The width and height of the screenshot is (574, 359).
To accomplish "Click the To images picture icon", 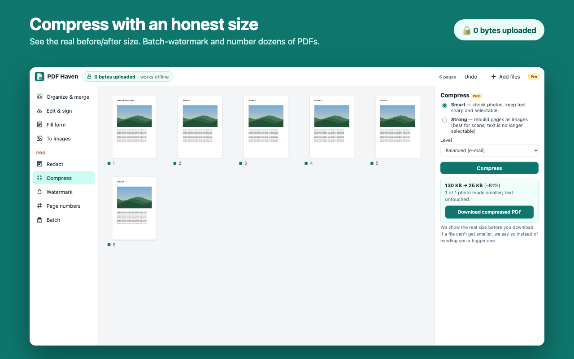I will (39, 139).
